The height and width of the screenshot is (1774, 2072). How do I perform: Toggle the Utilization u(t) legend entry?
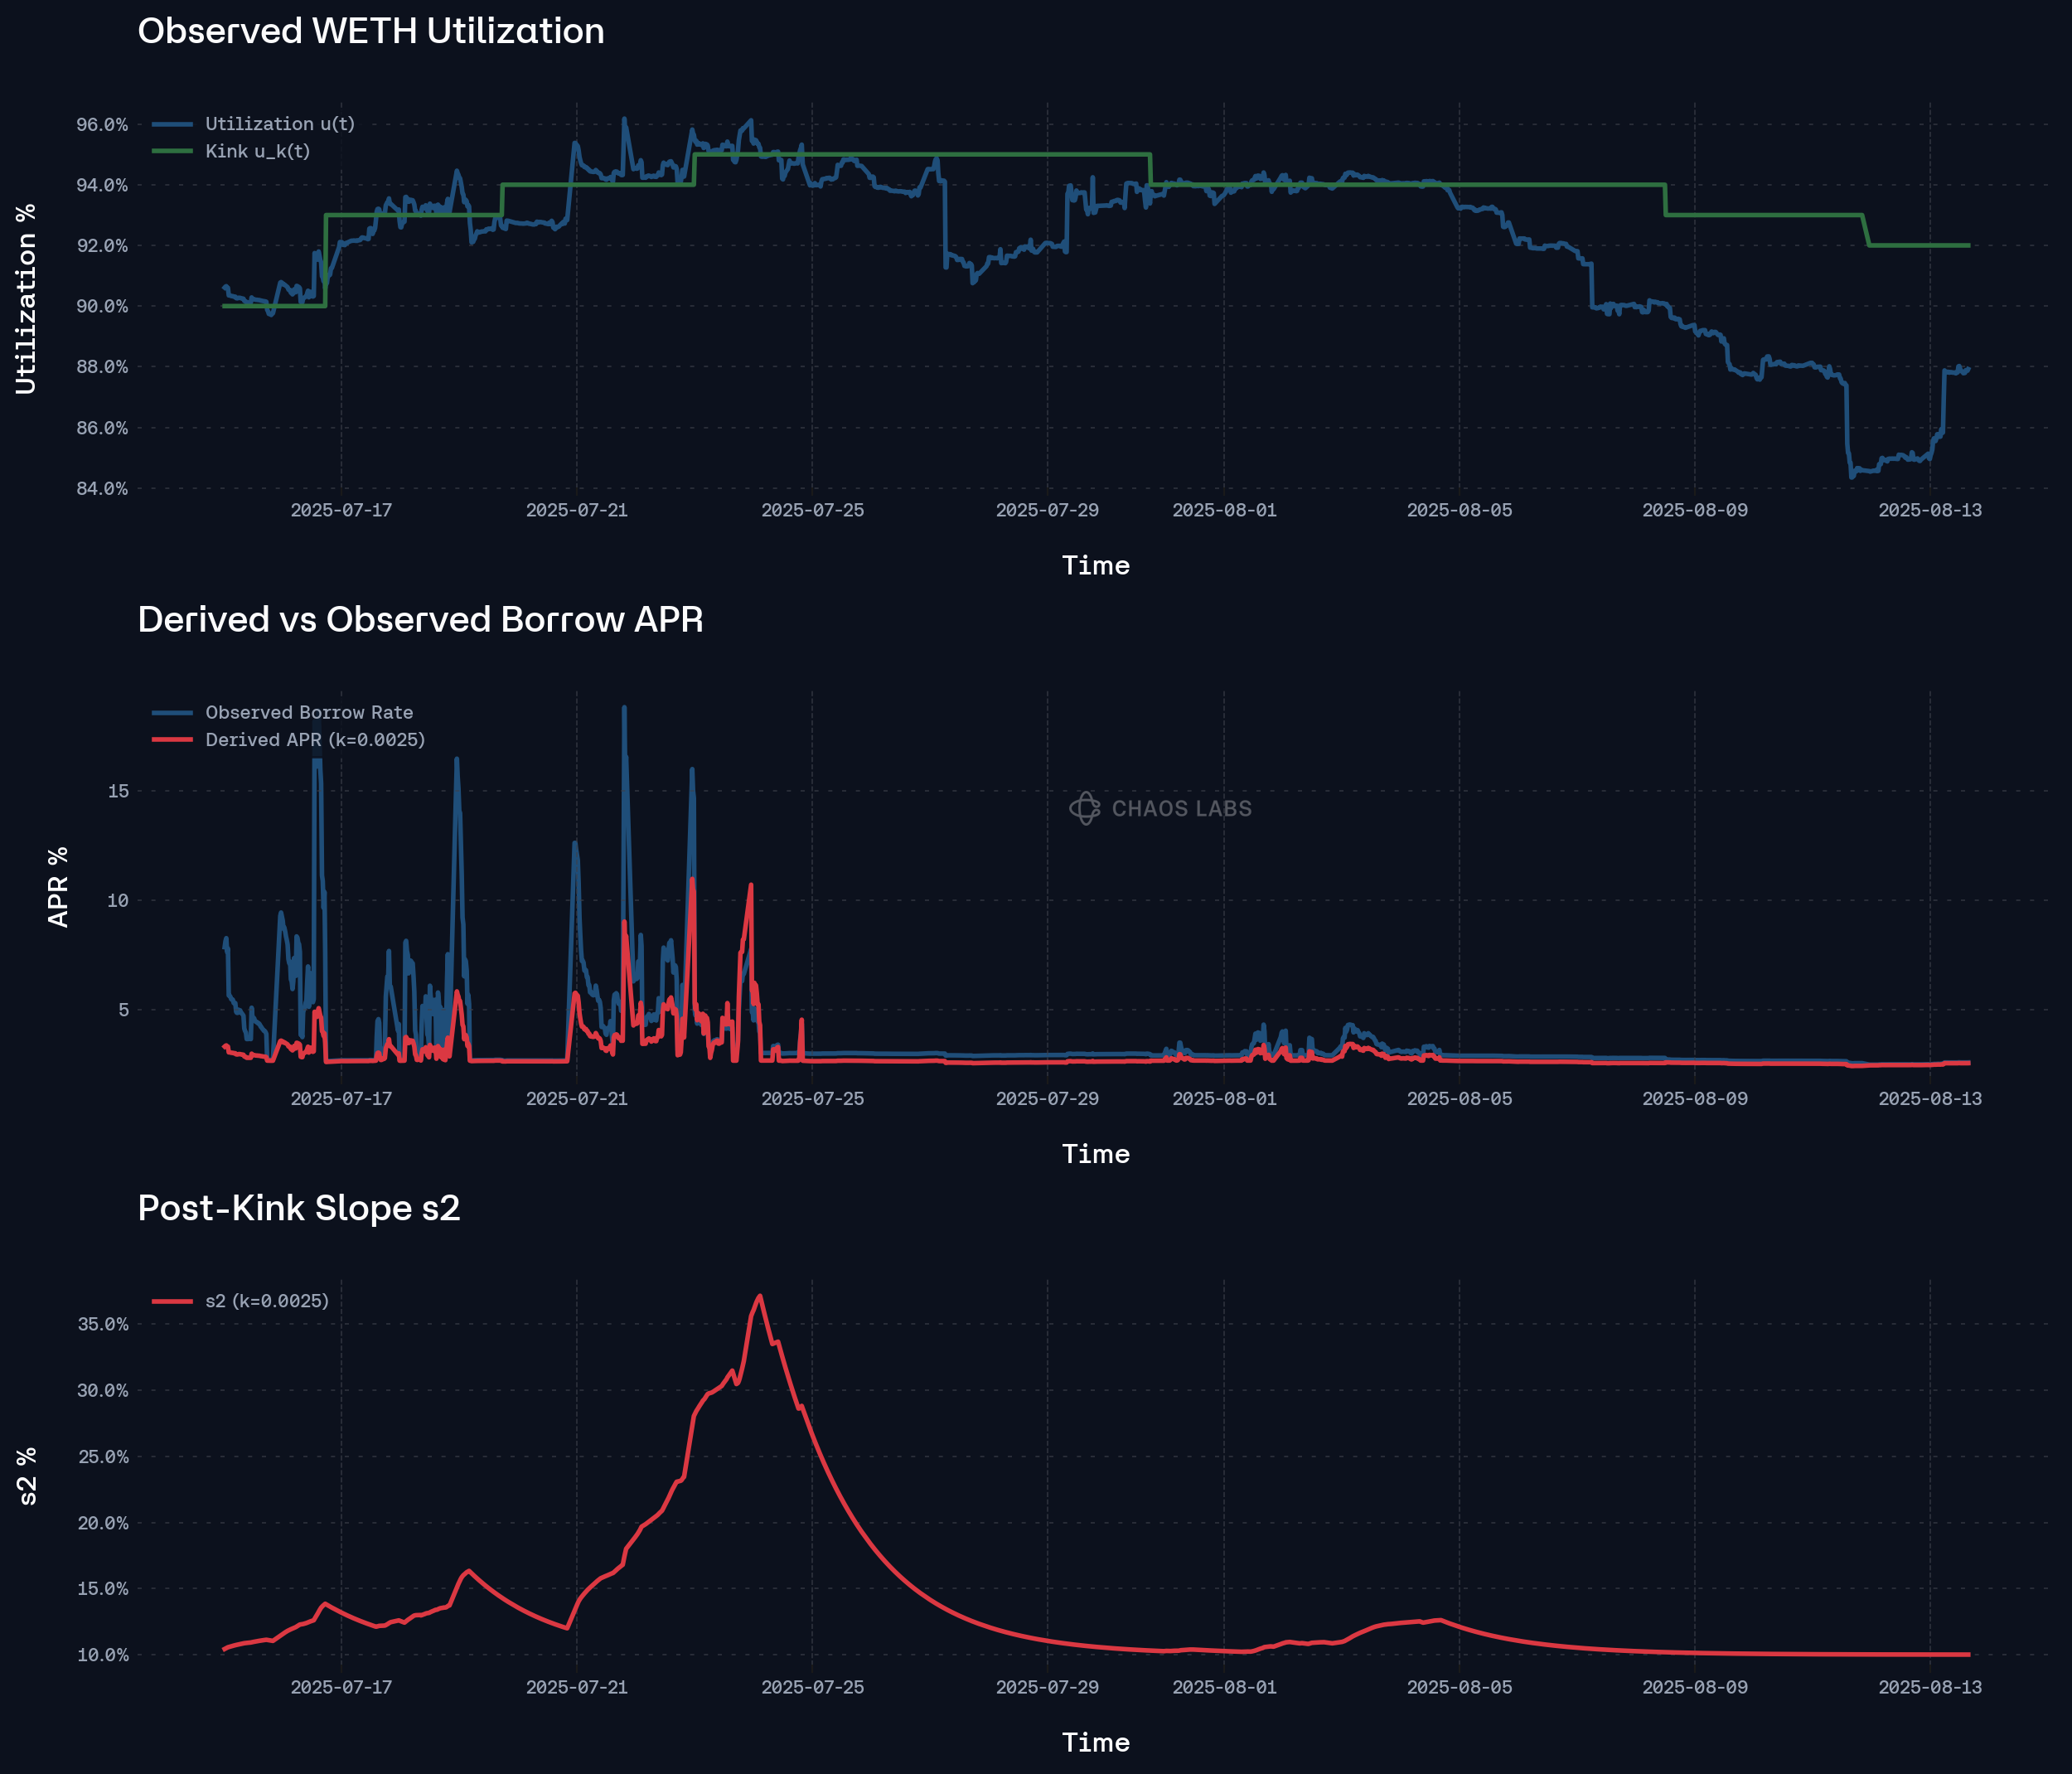[x=279, y=124]
